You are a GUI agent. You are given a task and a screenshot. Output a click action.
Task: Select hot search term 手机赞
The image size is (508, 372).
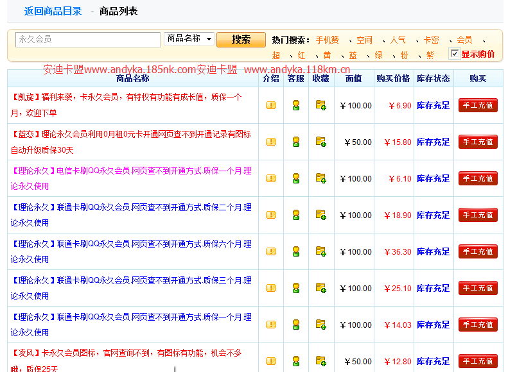[x=328, y=40]
